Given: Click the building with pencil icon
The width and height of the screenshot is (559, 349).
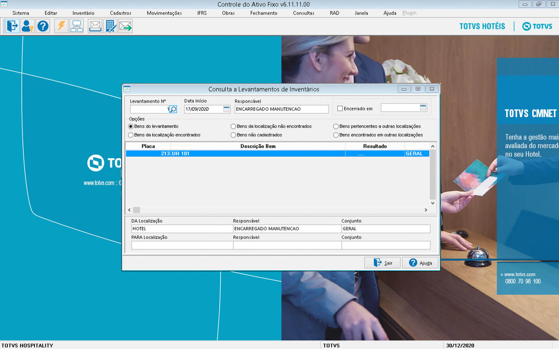Looking at the screenshot, I should (x=111, y=26).
